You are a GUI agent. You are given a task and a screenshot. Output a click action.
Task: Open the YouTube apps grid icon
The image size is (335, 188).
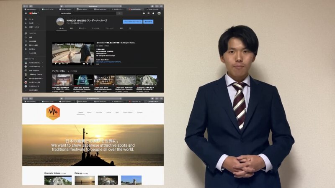[x=149, y=13]
